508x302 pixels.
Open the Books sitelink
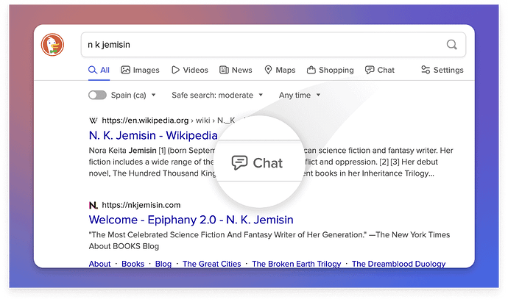point(133,264)
